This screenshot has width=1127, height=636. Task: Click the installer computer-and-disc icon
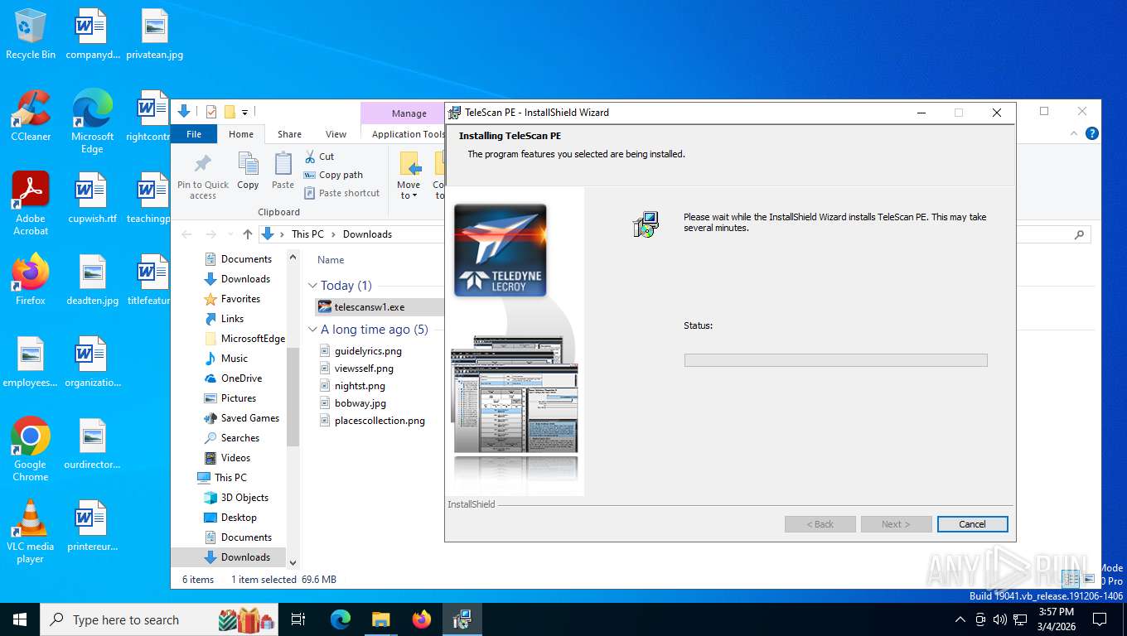coord(646,224)
